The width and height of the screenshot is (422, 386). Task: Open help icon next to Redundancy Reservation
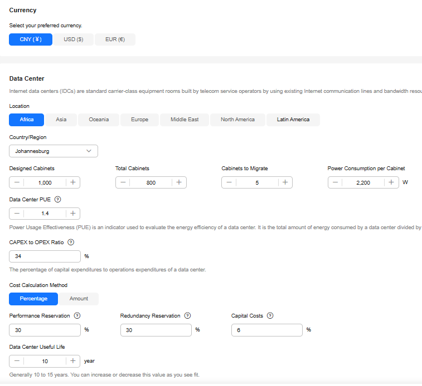click(187, 316)
